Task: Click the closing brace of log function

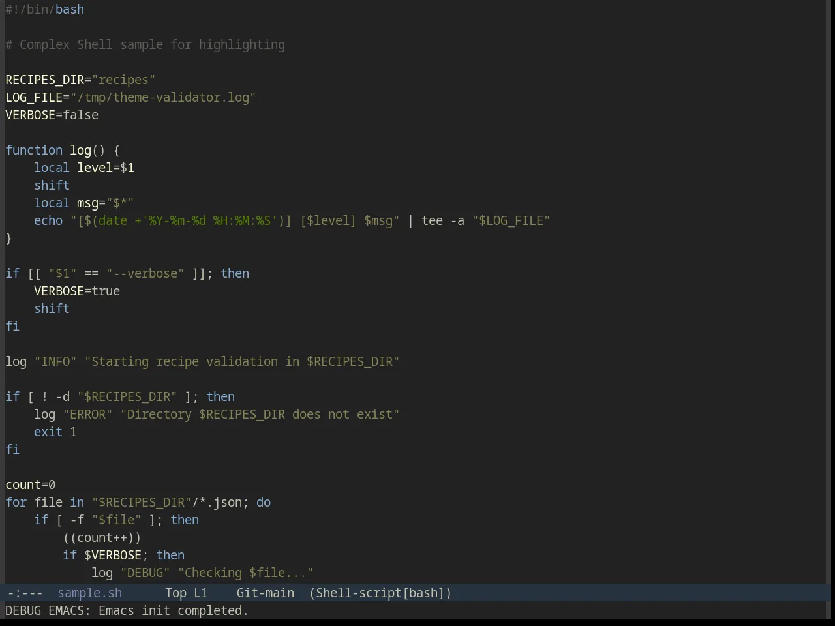Action: pyautogui.click(x=8, y=238)
